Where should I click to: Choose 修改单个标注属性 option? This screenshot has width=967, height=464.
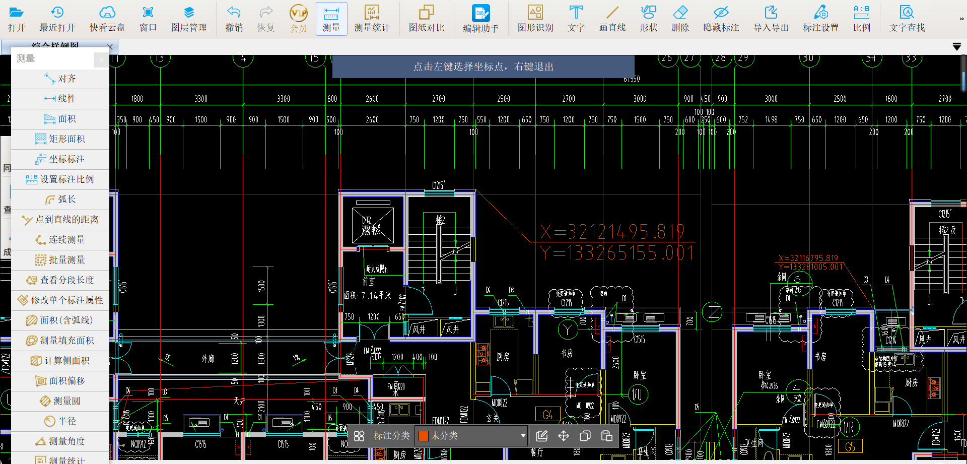[x=60, y=300]
